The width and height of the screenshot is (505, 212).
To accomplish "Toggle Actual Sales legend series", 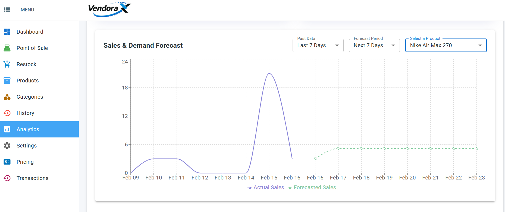I will click(266, 187).
